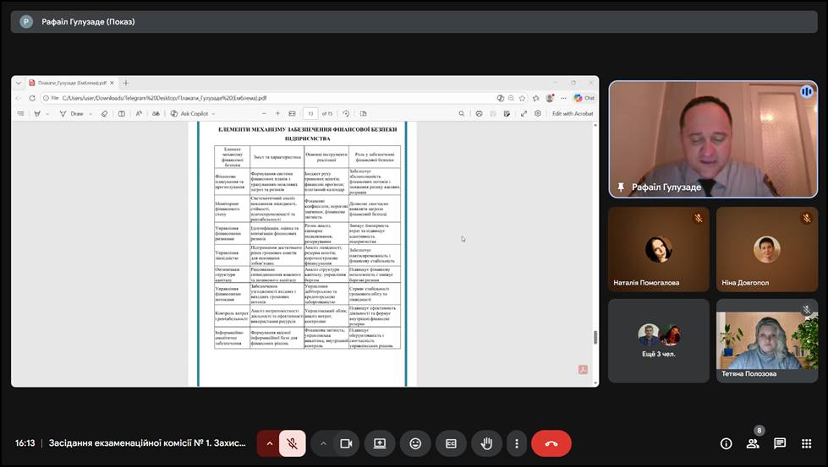Click the PDF viewer vertical scrollbar
This screenshot has width=828, height=467.
[x=595, y=338]
